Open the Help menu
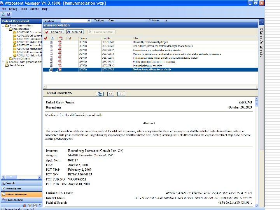This screenshot has width=280, height=210. [45, 9]
